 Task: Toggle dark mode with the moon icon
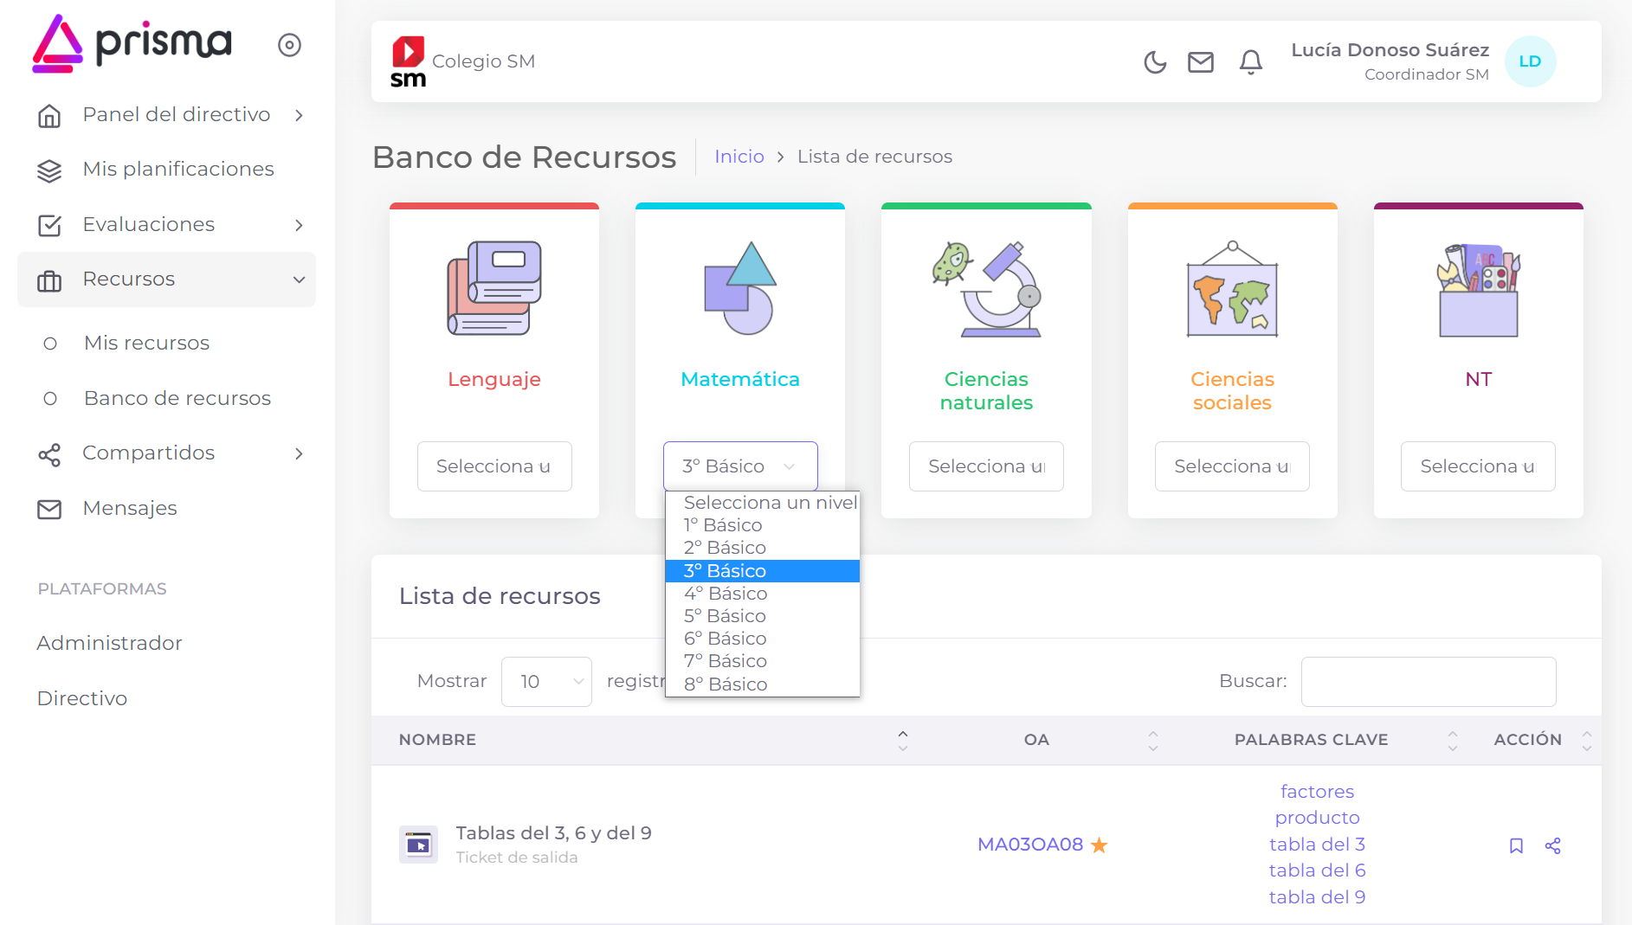(1155, 62)
